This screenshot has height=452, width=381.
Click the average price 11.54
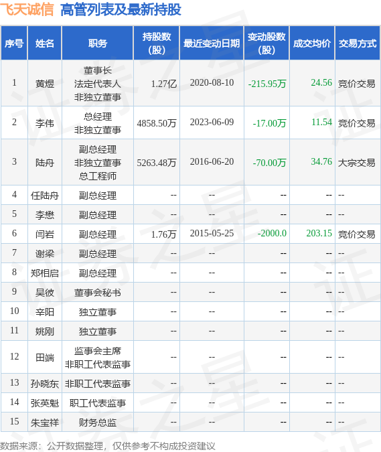tap(321, 123)
